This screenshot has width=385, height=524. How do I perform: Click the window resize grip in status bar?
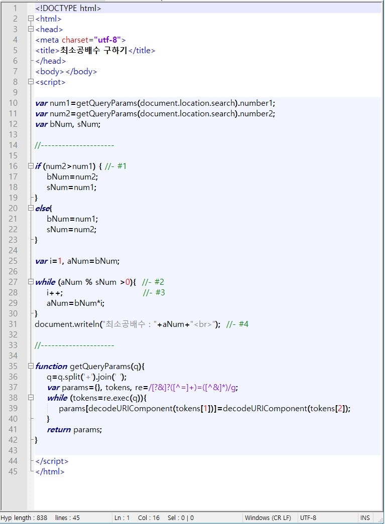(x=380, y=520)
